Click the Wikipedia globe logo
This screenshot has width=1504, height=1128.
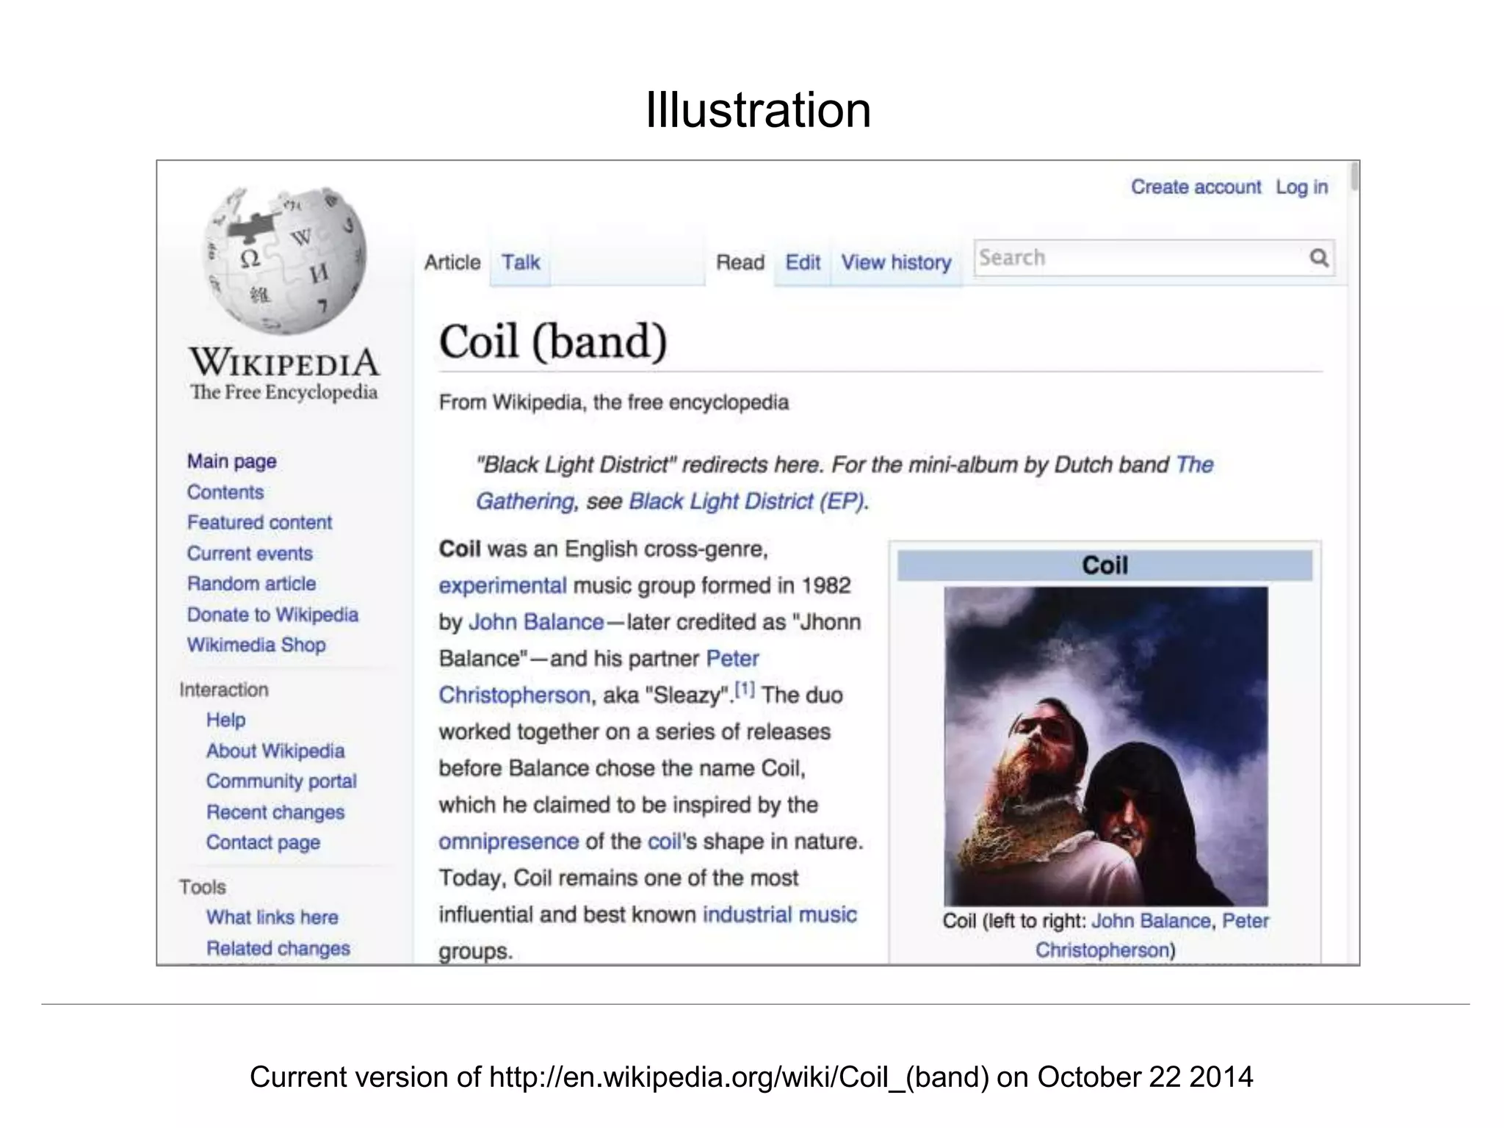click(284, 261)
